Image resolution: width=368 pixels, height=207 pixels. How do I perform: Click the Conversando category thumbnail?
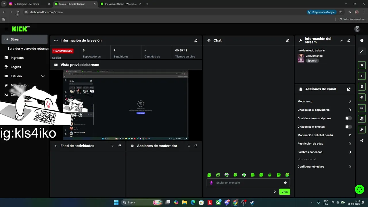(x=301, y=58)
